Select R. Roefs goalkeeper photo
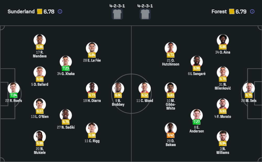This screenshot has height=162, width=262. coord(13,88)
